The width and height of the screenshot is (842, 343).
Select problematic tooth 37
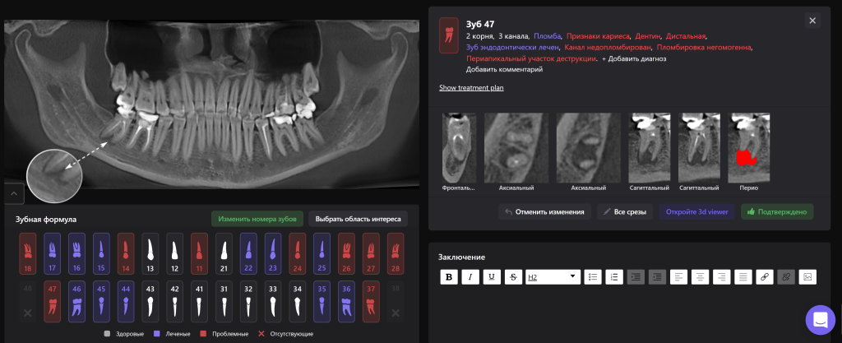[x=371, y=302]
